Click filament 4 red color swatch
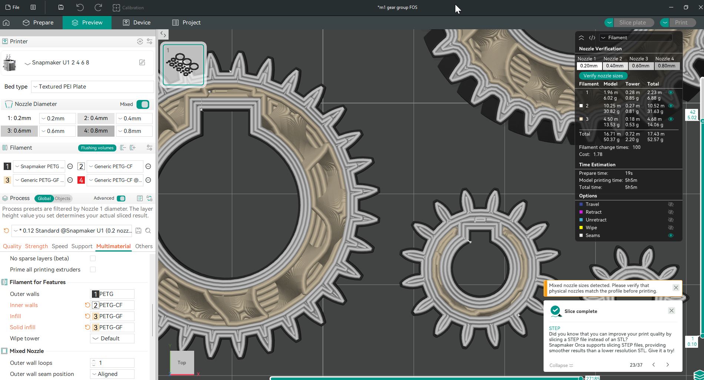704x380 pixels. [81, 180]
